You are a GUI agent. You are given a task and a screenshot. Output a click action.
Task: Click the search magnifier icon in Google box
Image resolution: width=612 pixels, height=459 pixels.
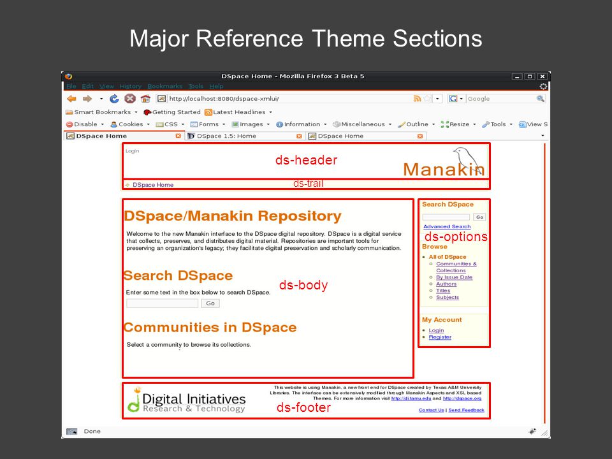pos(540,99)
